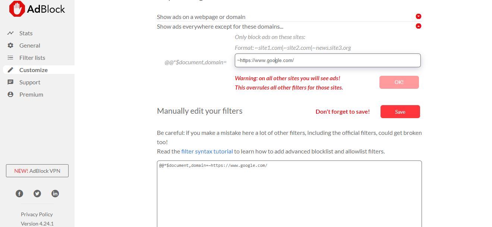The width and height of the screenshot is (492, 227).
Task: Click the red Save button
Action: tap(400, 112)
